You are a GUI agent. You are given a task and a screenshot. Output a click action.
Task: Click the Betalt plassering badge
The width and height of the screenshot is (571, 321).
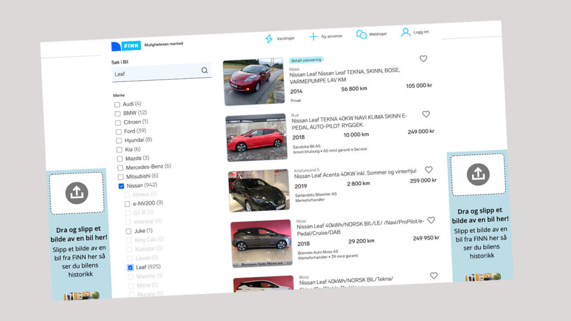click(x=306, y=60)
